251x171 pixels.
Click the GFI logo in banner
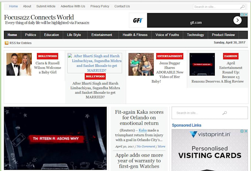pos(138,21)
